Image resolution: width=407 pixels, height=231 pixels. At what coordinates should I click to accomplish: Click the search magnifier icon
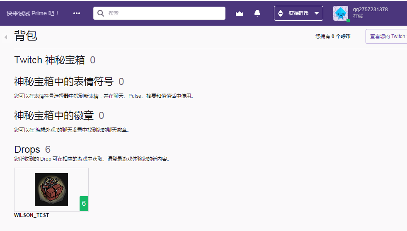[101, 13]
